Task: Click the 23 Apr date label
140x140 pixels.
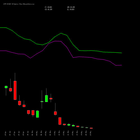Action: pos(6,133)
